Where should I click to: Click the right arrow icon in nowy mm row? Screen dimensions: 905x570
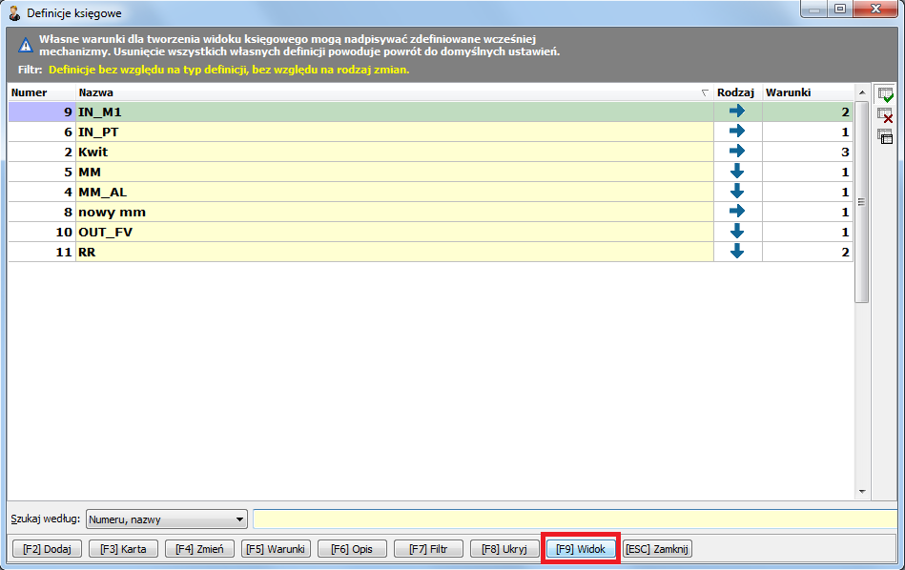coord(737,212)
